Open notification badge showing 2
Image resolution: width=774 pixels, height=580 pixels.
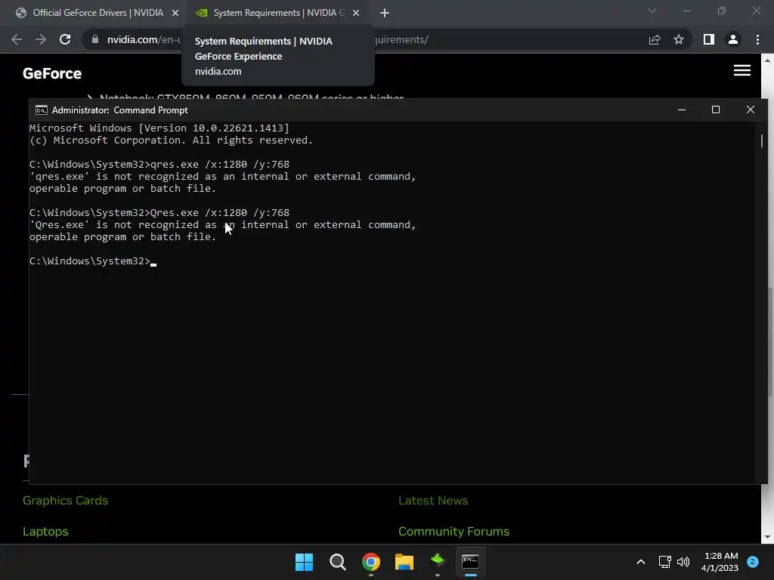(x=753, y=561)
